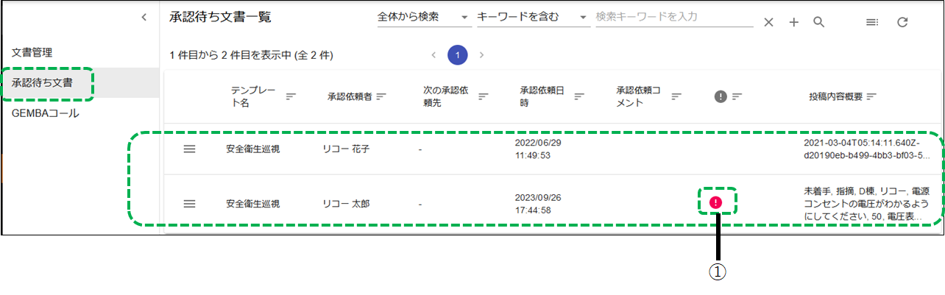The height and width of the screenshot is (295, 945).
Task: Click the red alert icon in the リコー 太郎 row
Action: click(716, 202)
